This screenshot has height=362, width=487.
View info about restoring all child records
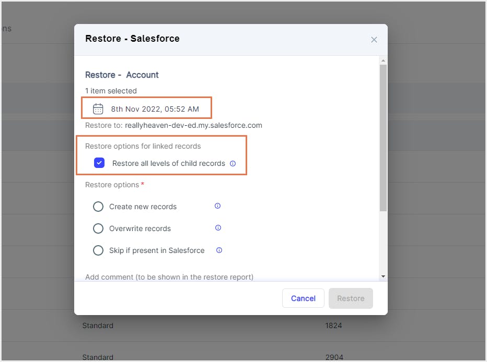pyautogui.click(x=232, y=163)
